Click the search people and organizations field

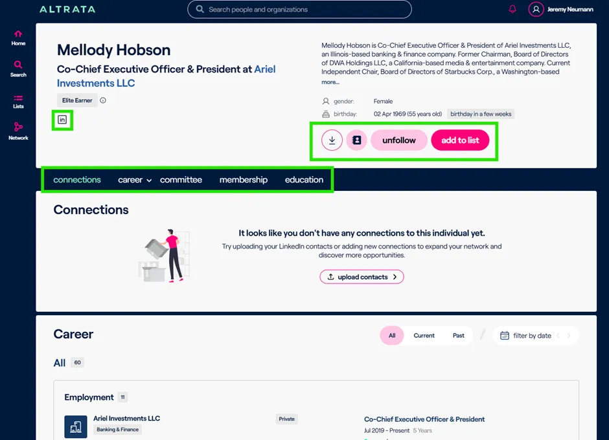tap(299, 9)
